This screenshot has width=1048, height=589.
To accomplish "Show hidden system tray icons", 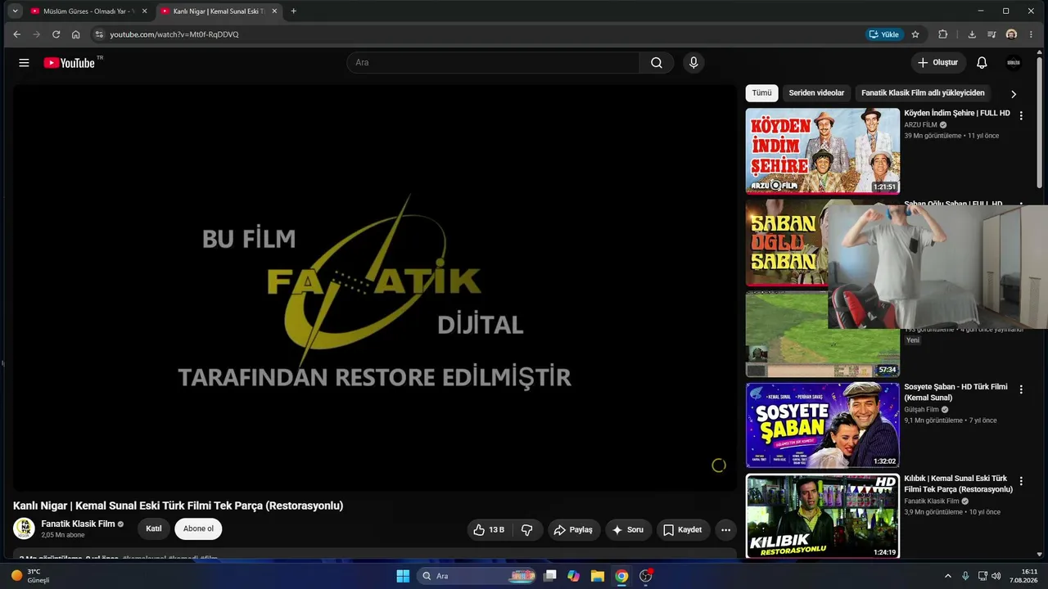I will [948, 576].
